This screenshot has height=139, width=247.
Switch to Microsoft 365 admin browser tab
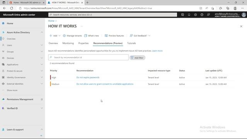tap(27, 3)
